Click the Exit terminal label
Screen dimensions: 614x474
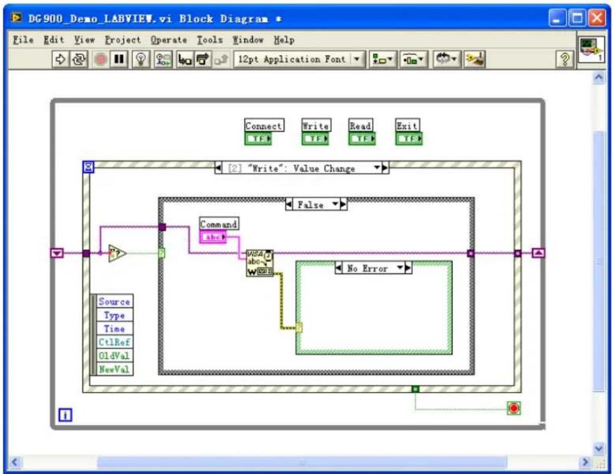[x=407, y=126]
